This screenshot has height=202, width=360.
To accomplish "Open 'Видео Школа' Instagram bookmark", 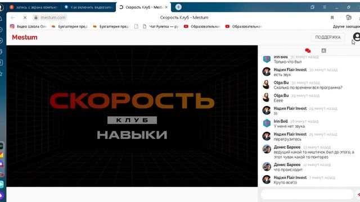I will click(x=28, y=26).
